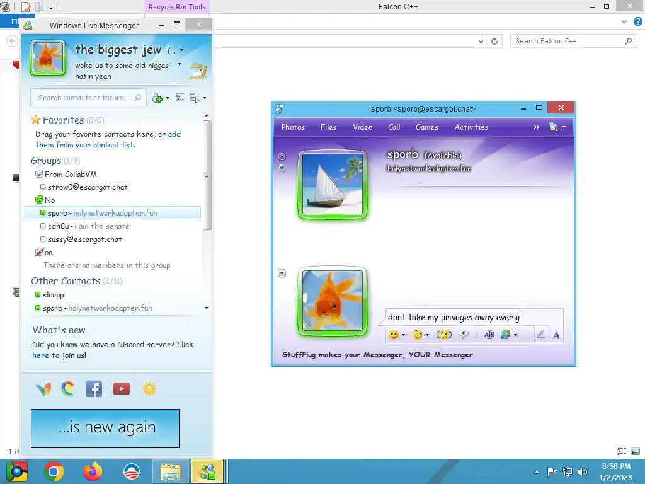The width and height of the screenshot is (645, 484).
Task: Click the background picture icon in chat
Action: point(506,335)
